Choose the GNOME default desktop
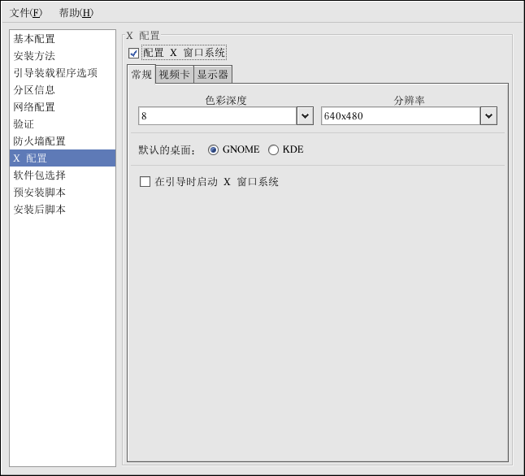This screenshot has height=476, width=525. pyautogui.click(x=214, y=149)
